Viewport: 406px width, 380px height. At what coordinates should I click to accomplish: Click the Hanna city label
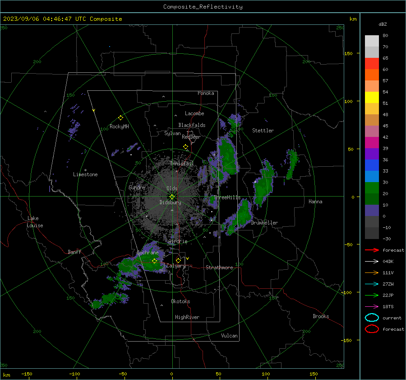tap(315, 202)
